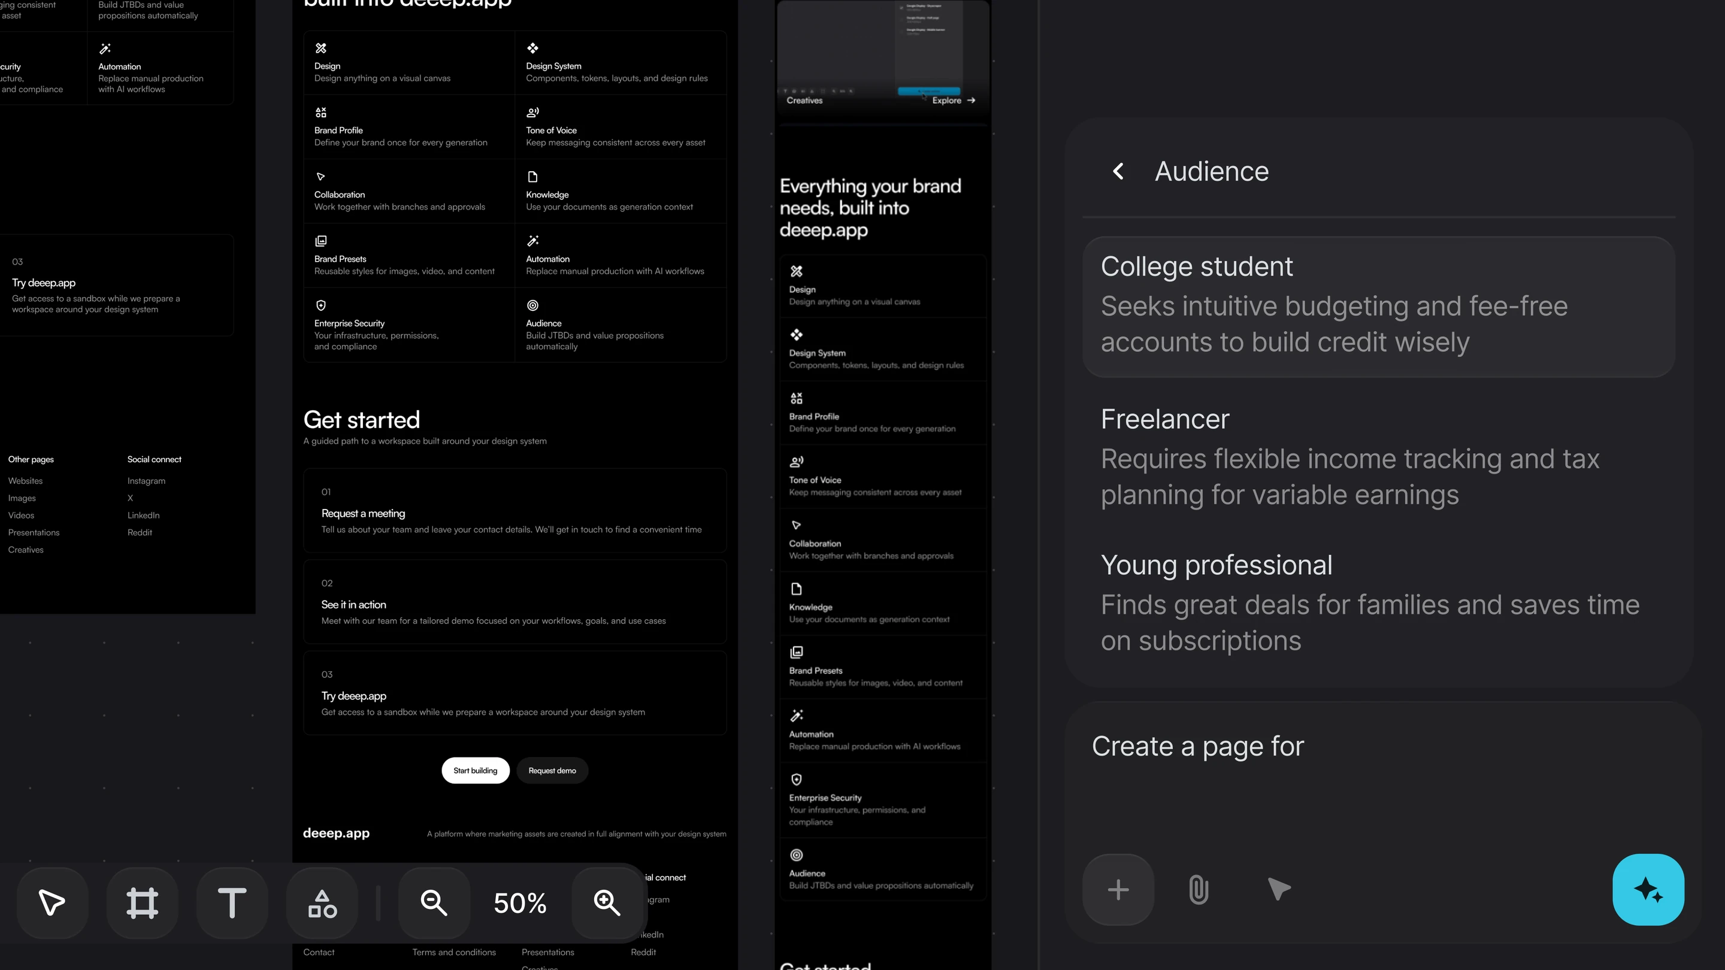Click the Videos link under Other pages
The image size is (1725, 970).
(x=22, y=516)
